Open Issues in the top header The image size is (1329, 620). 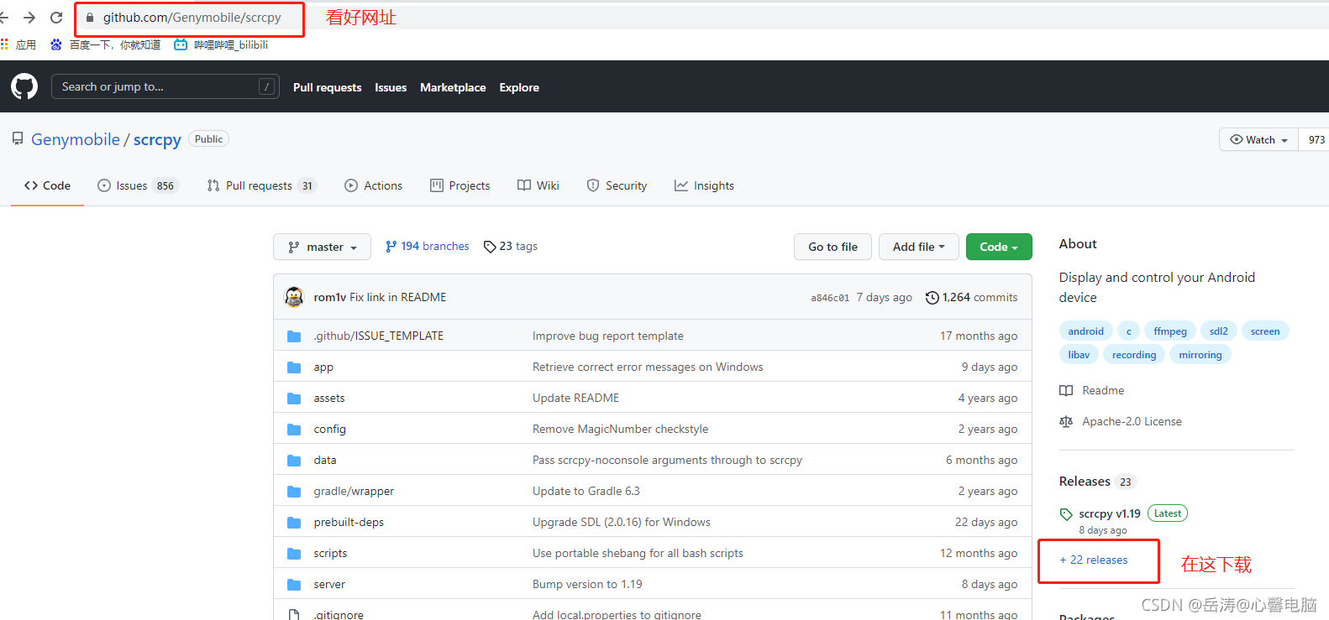tap(391, 87)
